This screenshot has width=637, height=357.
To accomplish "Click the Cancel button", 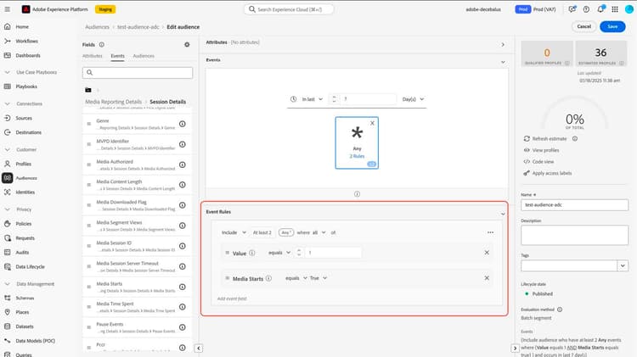I will click(583, 26).
